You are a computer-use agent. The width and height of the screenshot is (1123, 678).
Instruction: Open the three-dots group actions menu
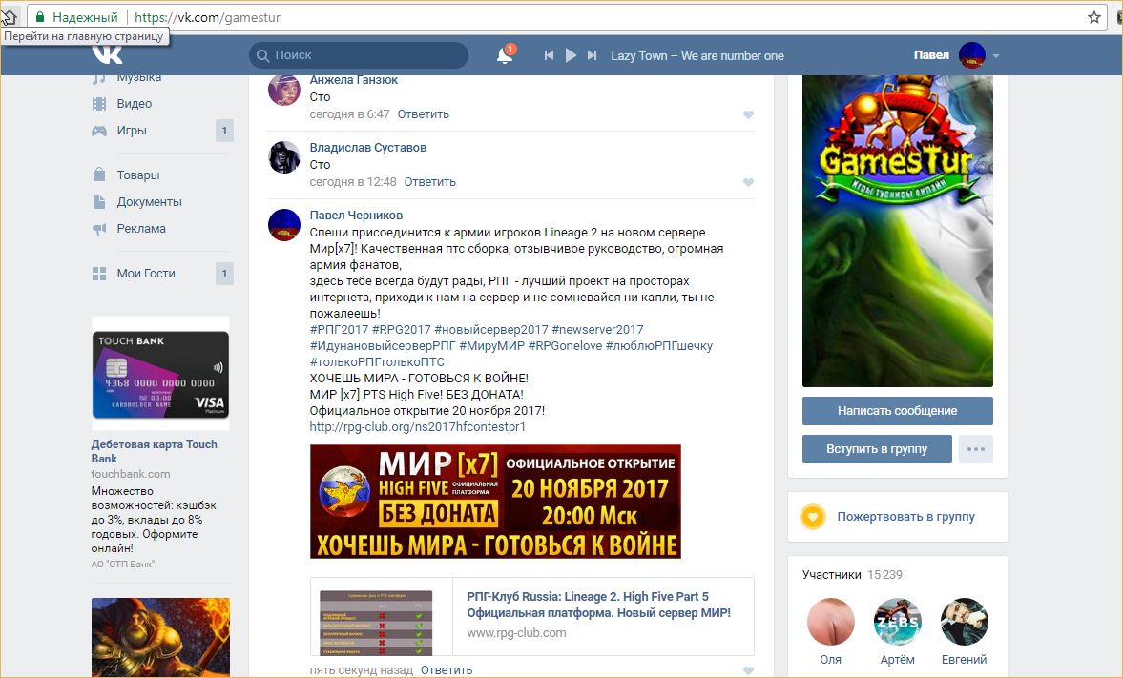pyautogui.click(x=975, y=449)
